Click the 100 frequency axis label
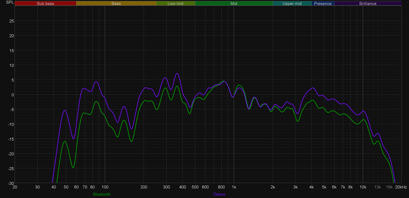The image size is (409, 198). point(105,187)
